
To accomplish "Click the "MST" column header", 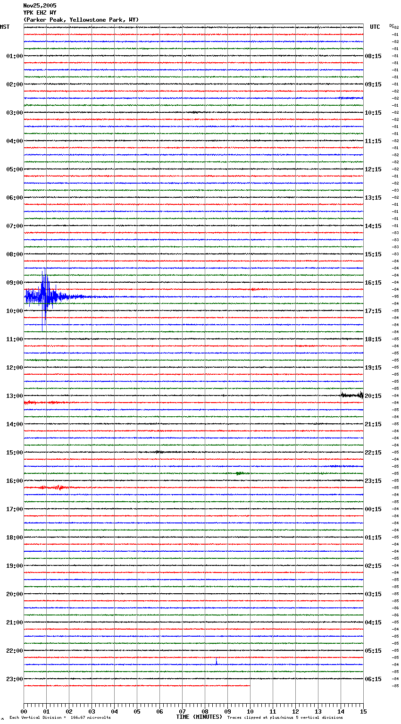I will [5, 27].
